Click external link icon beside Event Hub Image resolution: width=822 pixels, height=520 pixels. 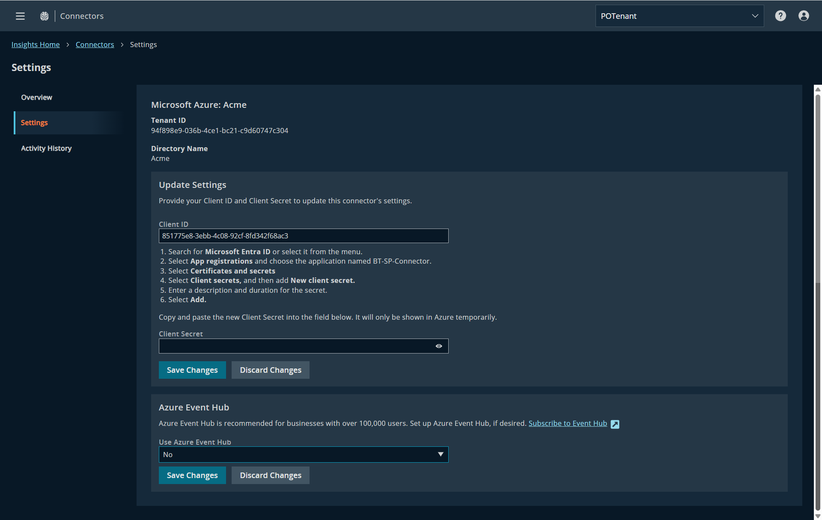[x=615, y=424]
